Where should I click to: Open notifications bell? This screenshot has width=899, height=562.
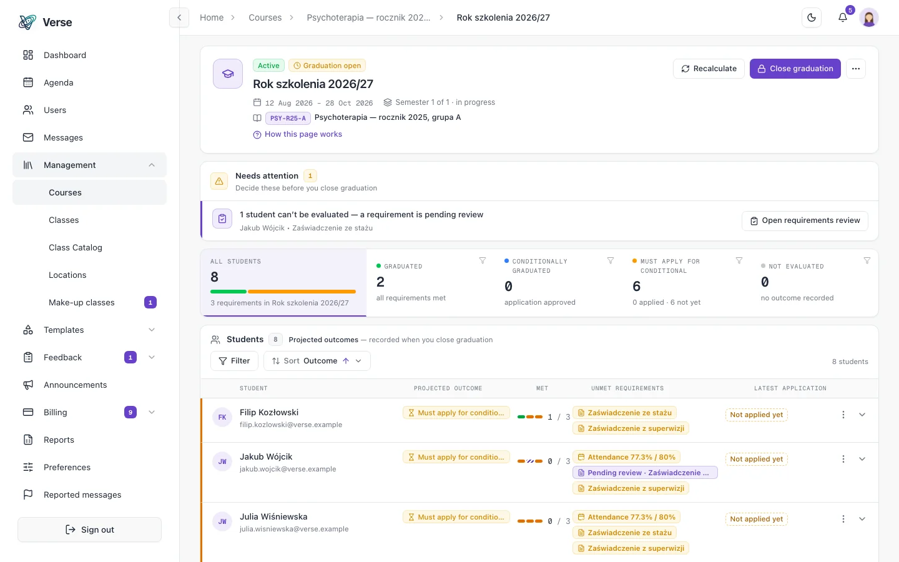843,17
